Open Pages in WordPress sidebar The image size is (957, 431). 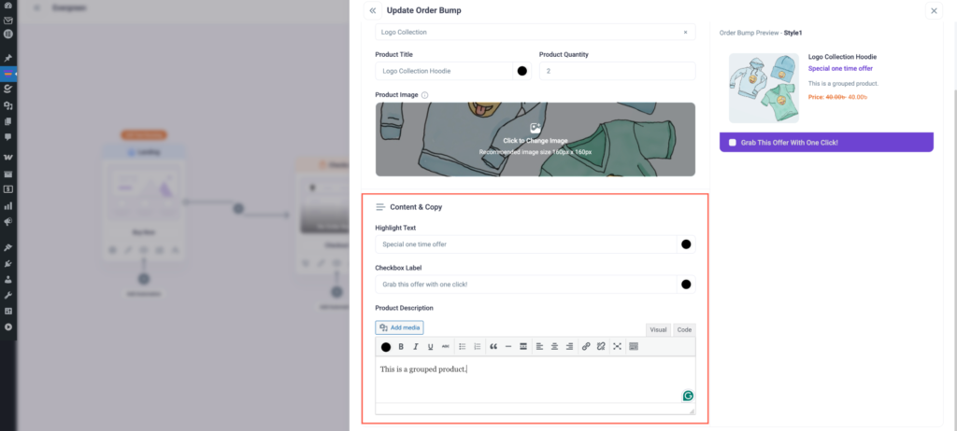coord(8,121)
